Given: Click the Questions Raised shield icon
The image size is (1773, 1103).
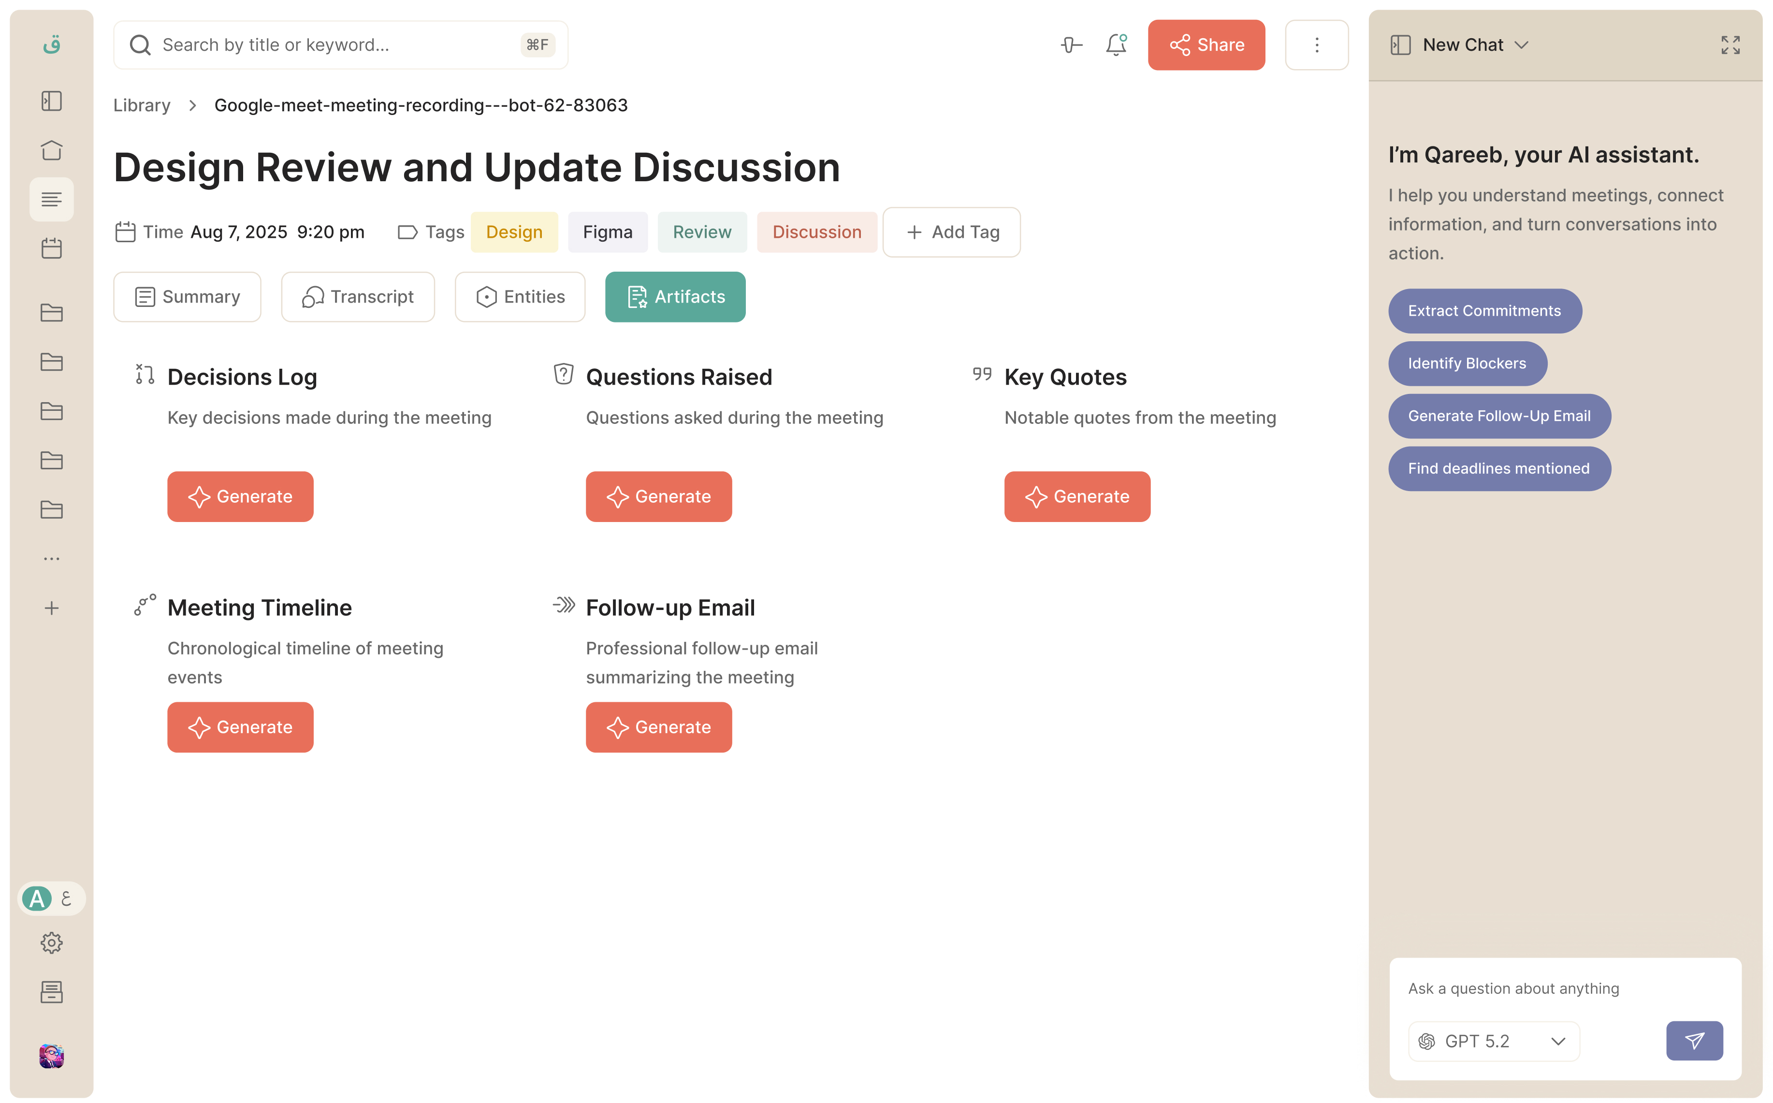Looking at the screenshot, I should click(563, 374).
